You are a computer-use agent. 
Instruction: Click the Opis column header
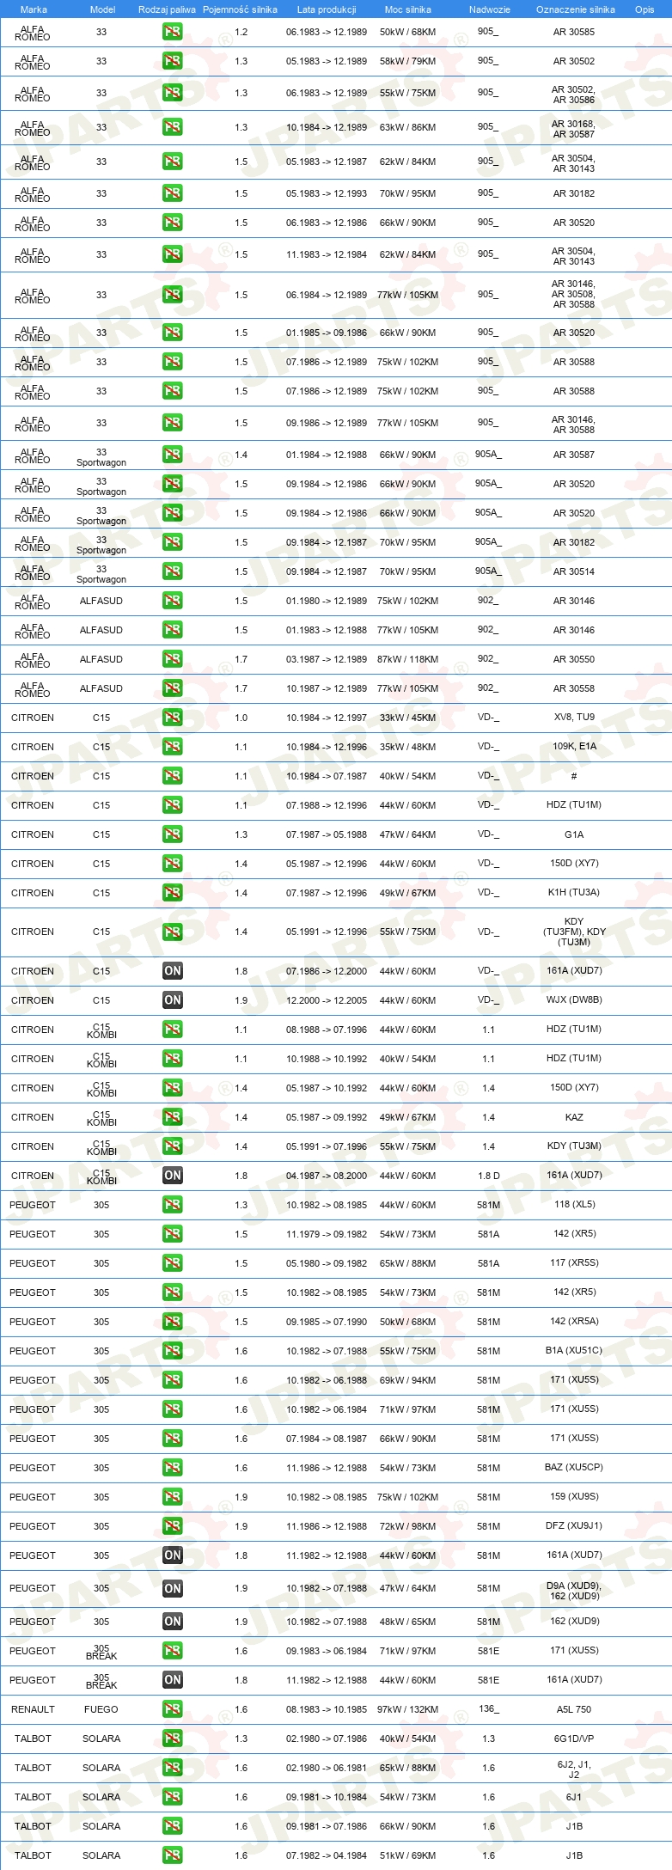[x=645, y=9]
